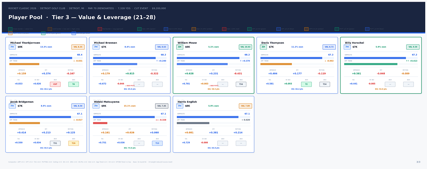Open the Michael Brennan player name
Screen dimensions: 427x169
tap(106, 43)
